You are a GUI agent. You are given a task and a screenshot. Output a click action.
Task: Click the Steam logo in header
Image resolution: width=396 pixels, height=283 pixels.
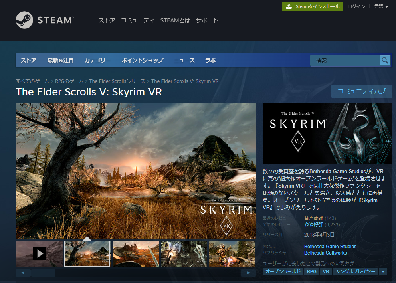tap(44, 20)
